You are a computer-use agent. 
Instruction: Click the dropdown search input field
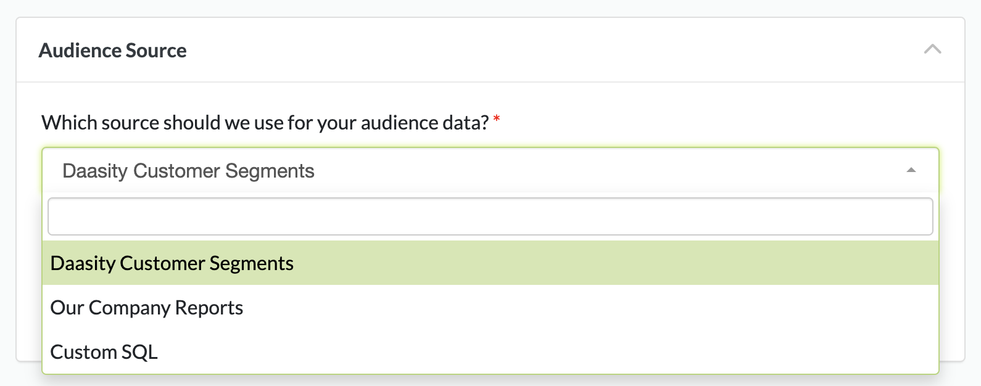(x=490, y=216)
